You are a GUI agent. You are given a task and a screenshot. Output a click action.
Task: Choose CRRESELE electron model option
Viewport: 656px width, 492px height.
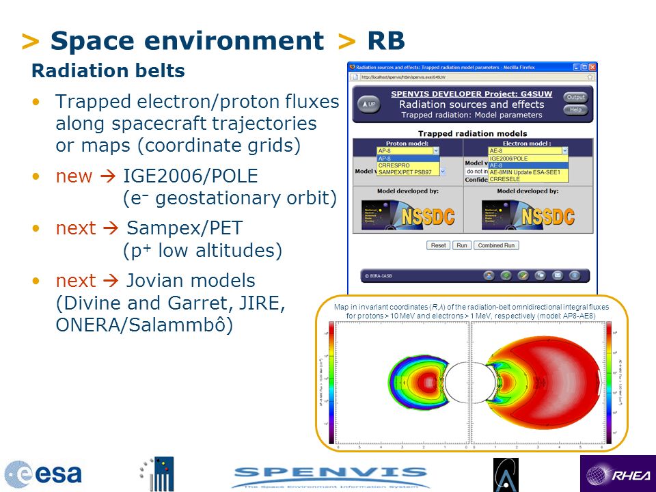528,178
